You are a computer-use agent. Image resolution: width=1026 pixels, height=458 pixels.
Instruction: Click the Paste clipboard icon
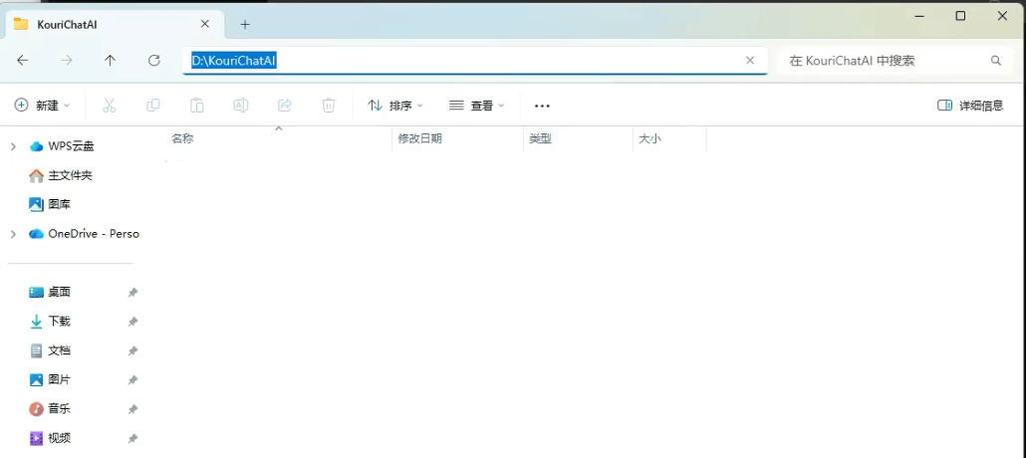(197, 106)
